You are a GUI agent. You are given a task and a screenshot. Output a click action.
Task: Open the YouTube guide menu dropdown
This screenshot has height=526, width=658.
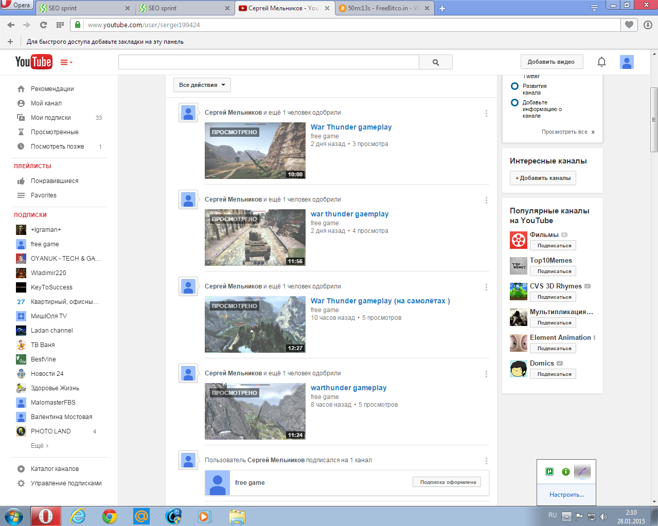[66, 62]
